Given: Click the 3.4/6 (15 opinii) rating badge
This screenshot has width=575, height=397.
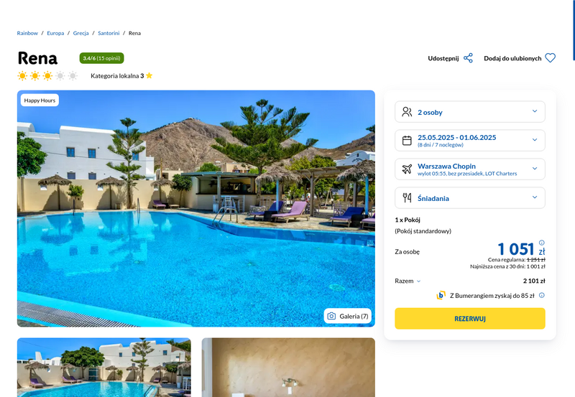Looking at the screenshot, I should coord(101,58).
